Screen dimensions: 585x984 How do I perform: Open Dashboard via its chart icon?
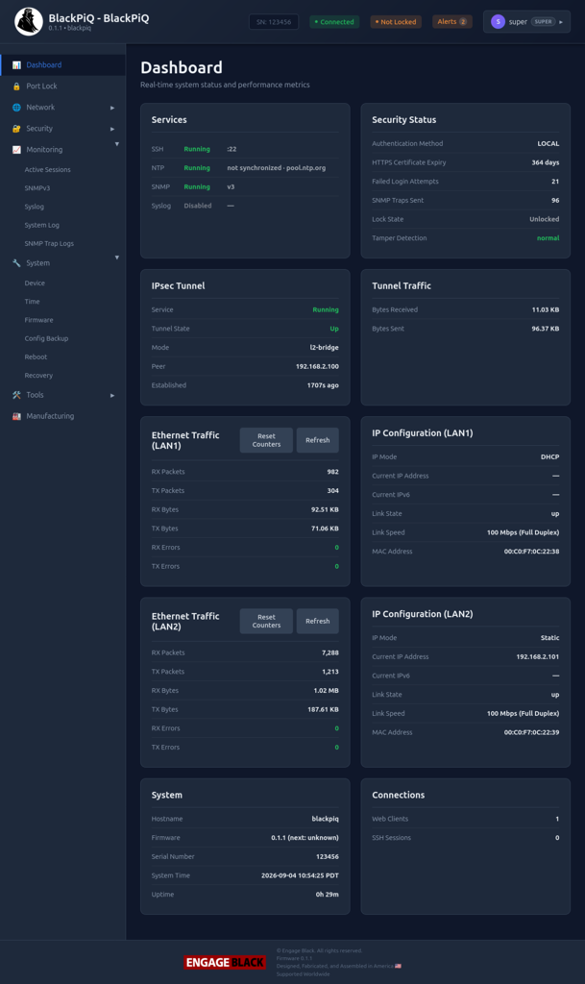click(16, 64)
